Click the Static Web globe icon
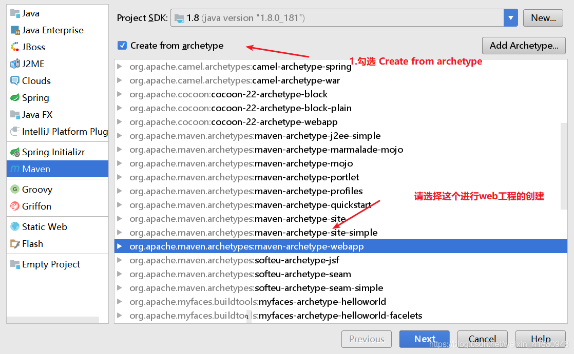The width and height of the screenshot is (574, 354). [15, 226]
